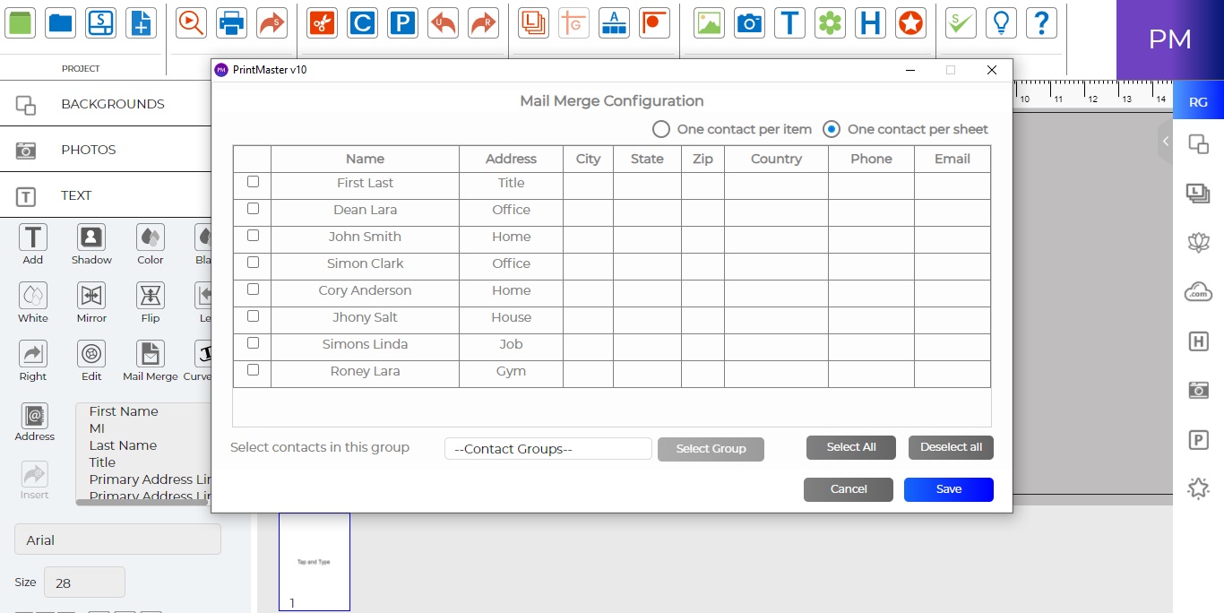Check the Roney Lara row checkbox
This screenshot has width=1224, height=613.
[253, 370]
